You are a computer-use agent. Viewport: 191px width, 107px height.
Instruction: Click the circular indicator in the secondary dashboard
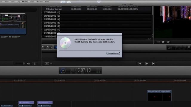tap(170, 47)
